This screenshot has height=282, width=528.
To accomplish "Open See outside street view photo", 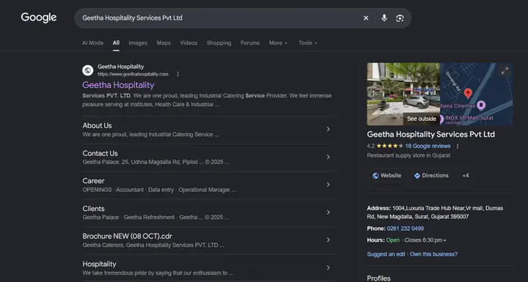I will click(403, 94).
